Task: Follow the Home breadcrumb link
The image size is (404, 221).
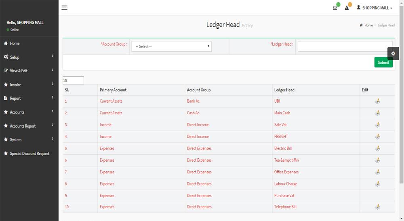Action: (x=368, y=25)
